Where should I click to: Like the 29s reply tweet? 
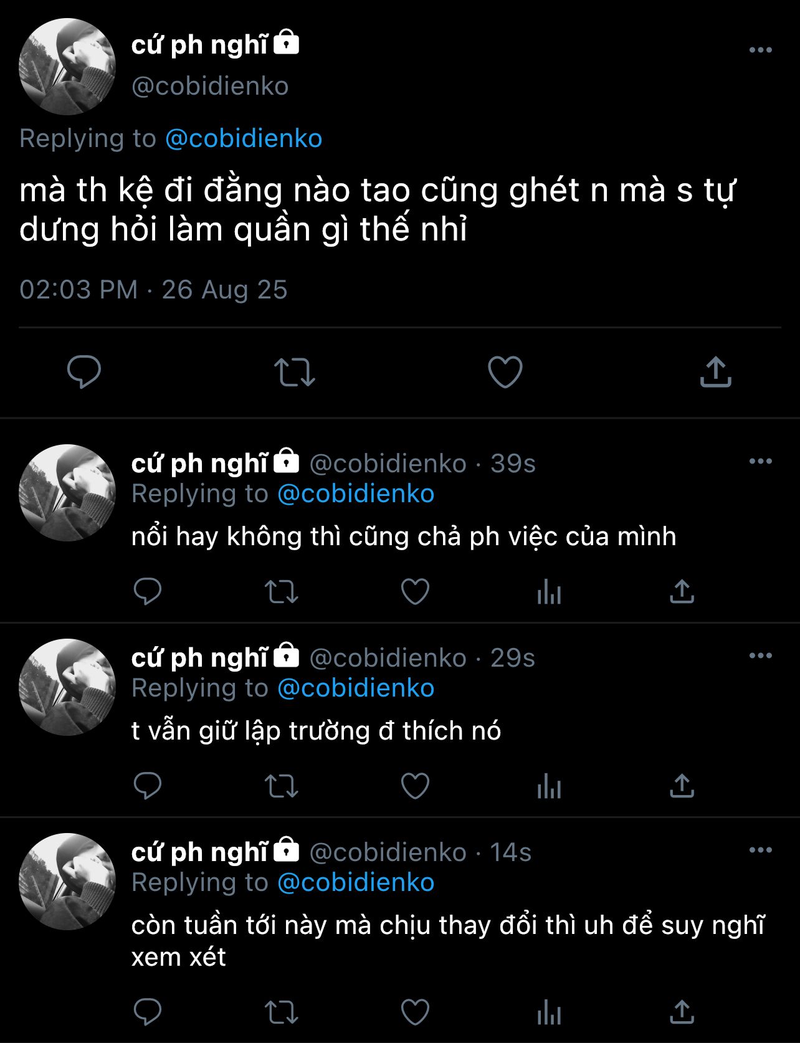[x=415, y=786]
